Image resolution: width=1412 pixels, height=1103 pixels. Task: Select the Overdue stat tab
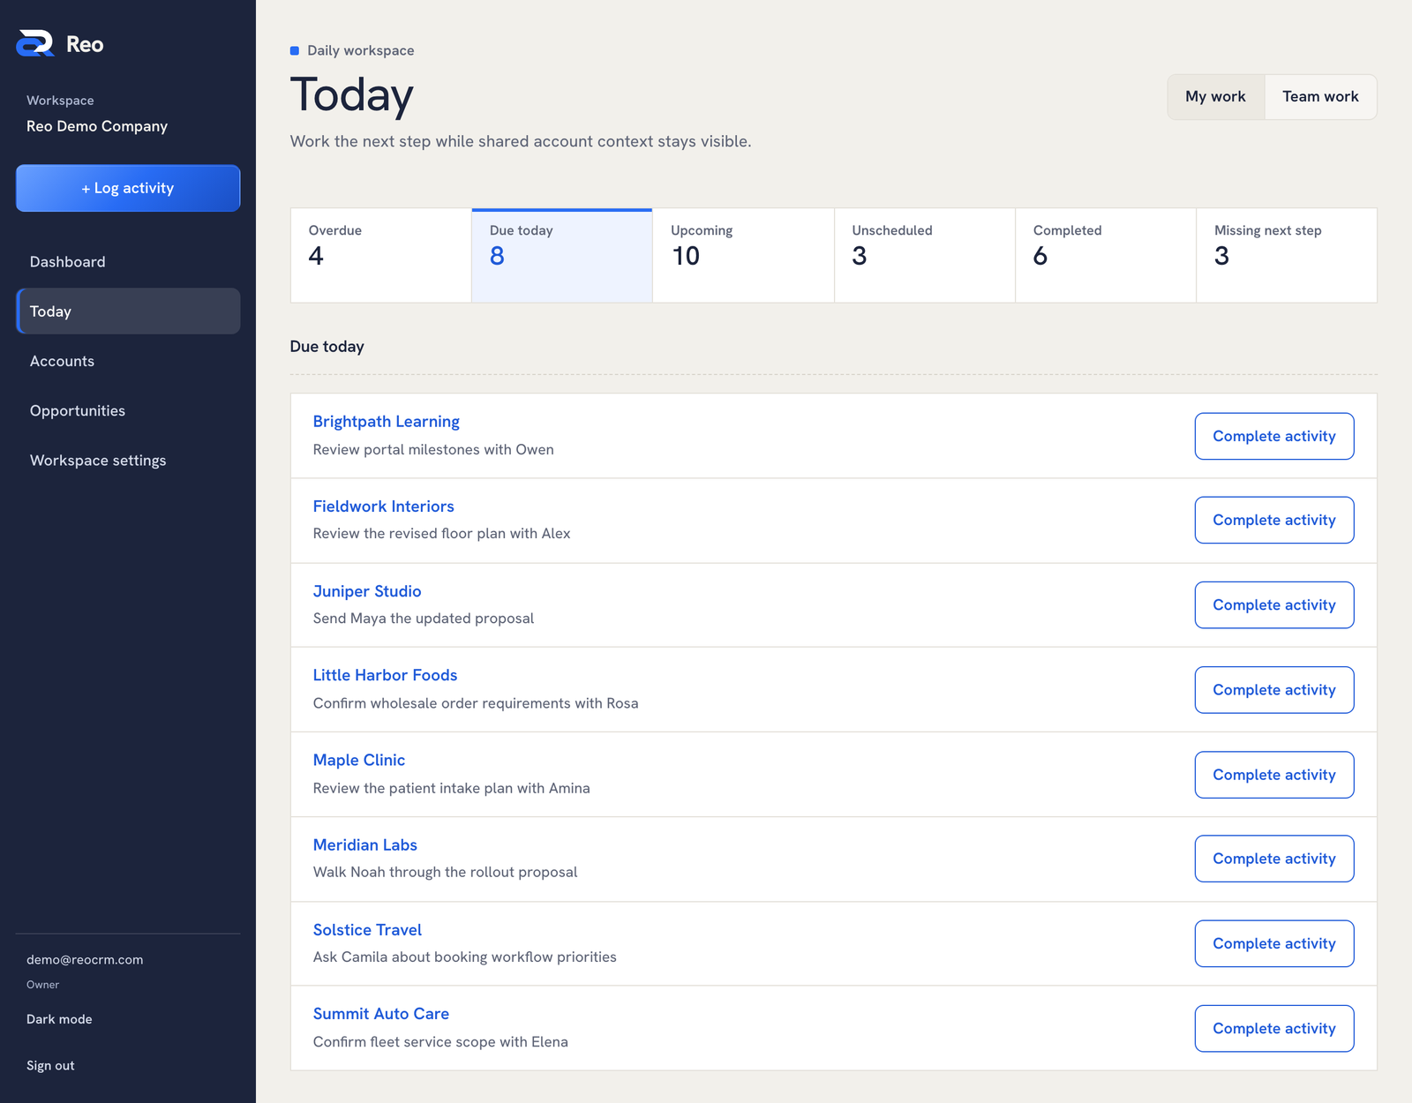pyautogui.click(x=381, y=256)
